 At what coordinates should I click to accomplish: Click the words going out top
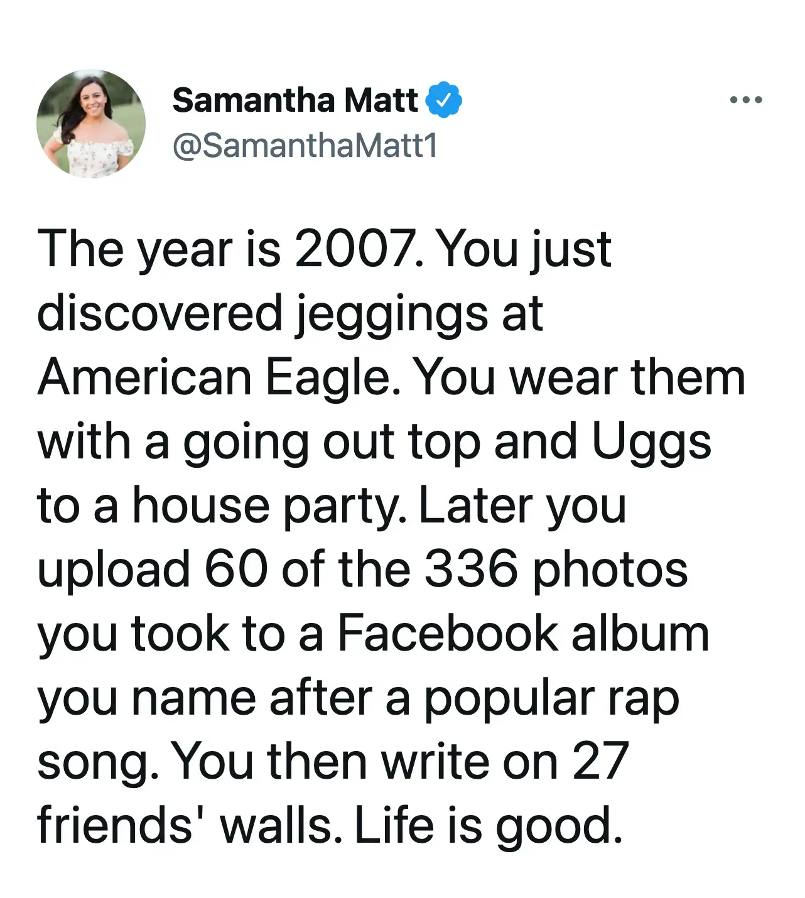[x=332, y=442]
